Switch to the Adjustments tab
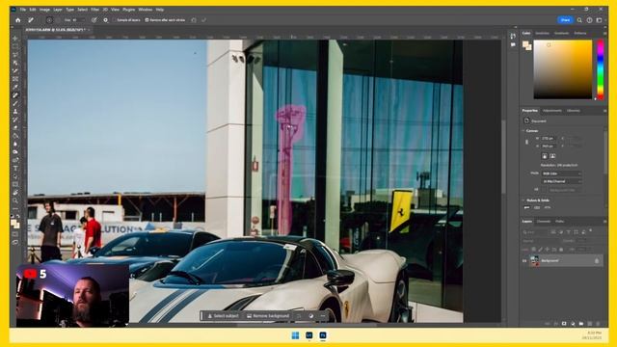This screenshot has height=347, width=617. click(552, 111)
